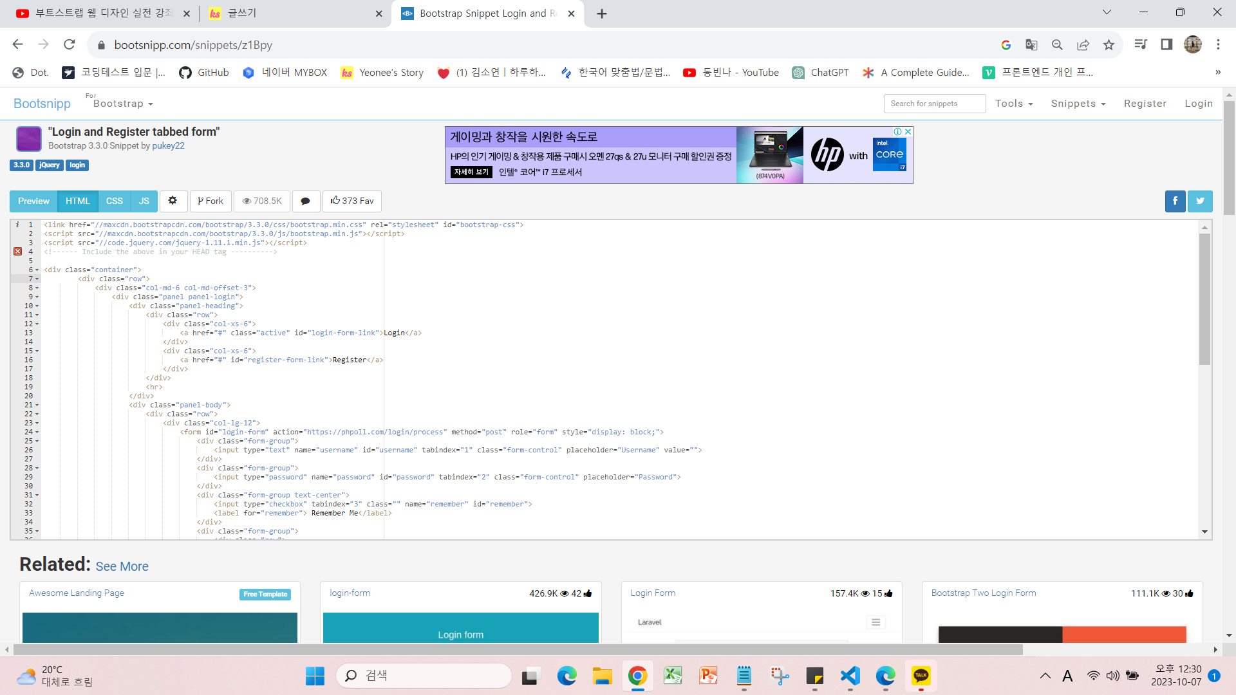
Task: Collapse code fold on line 31
Action: [37, 496]
